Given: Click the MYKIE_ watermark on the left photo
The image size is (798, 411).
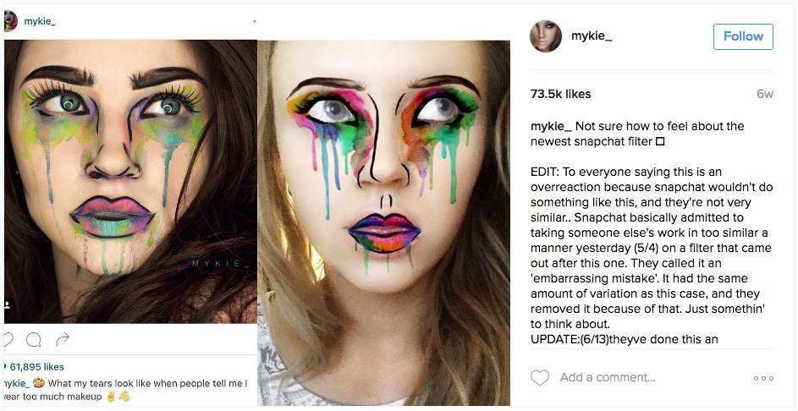Looking at the screenshot, I should tap(222, 264).
